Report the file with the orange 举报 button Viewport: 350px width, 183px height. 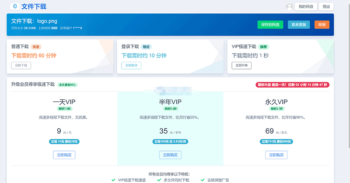click(322, 25)
